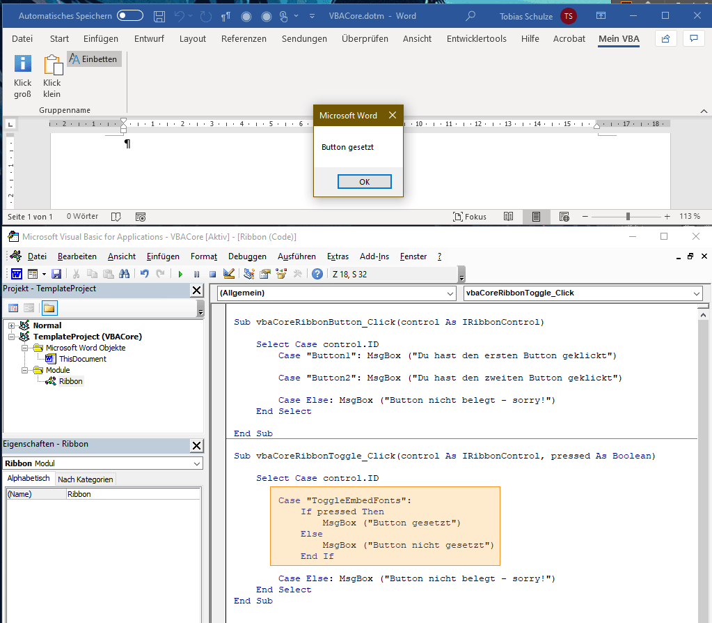Open Object Browser icon in VBA toolbar
The width and height of the screenshot is (712, 623).
[x=282, y=274]
